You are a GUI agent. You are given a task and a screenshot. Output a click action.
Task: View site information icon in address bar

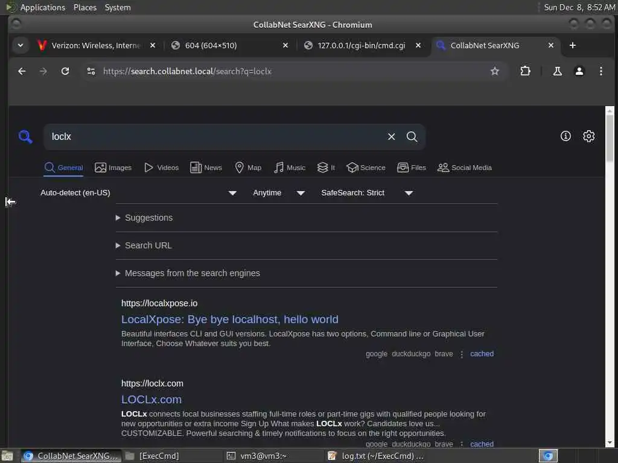coord(91,71)
